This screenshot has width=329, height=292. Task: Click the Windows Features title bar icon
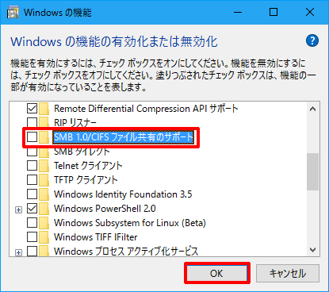[13, 12]
